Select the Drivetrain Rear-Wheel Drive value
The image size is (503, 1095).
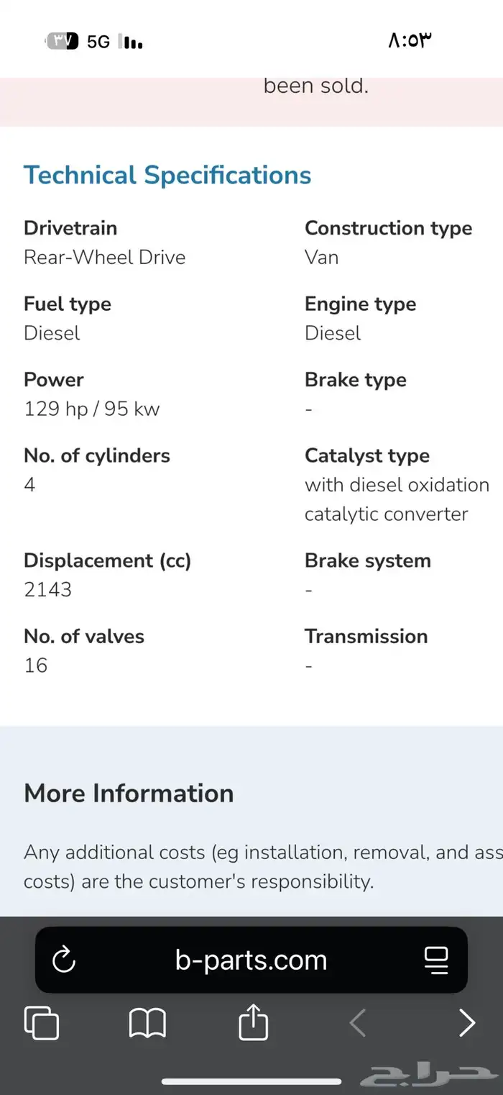click(105, 258)
